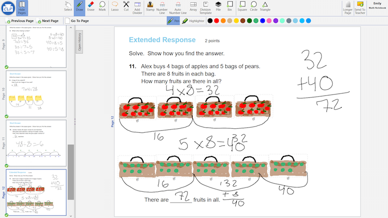388x218 pixels.
Task: Open Page 11 thumbnail
Action: pos(36,143)
